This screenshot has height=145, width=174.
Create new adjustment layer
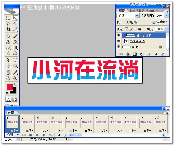coord(142,54)
